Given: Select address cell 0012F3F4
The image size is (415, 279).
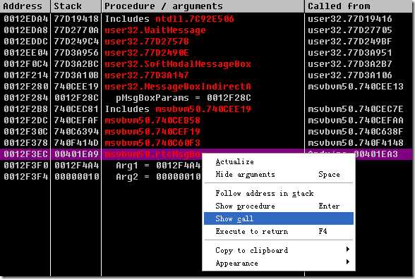Looking at the screenshot, I should coord(25,177).
